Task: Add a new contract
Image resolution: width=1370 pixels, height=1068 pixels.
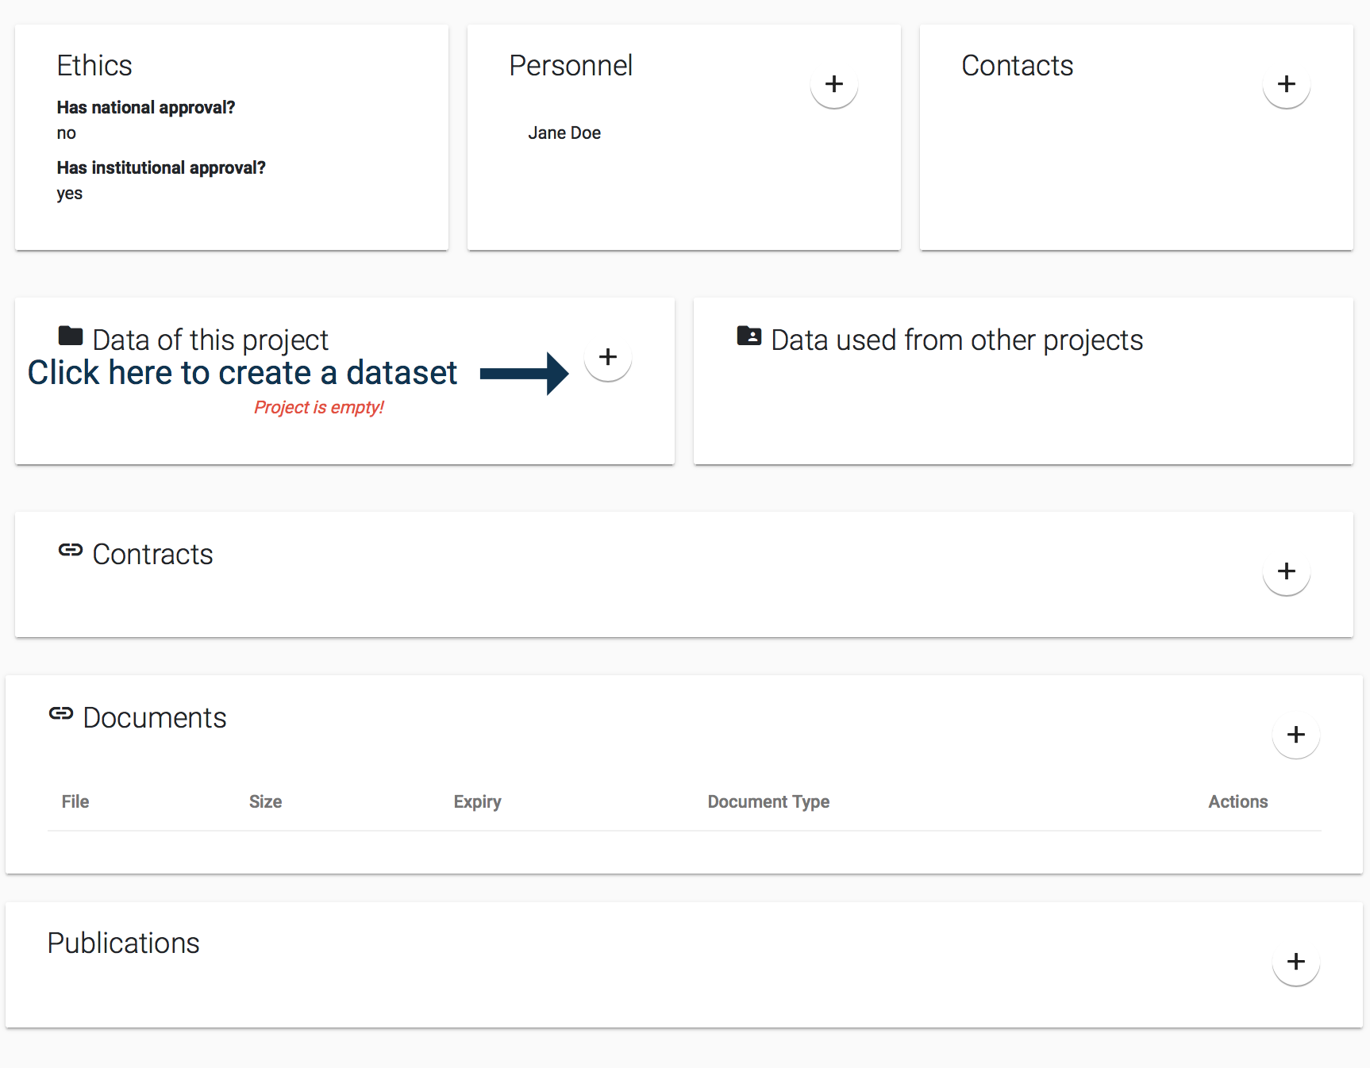Action: tap(1286, 571)
